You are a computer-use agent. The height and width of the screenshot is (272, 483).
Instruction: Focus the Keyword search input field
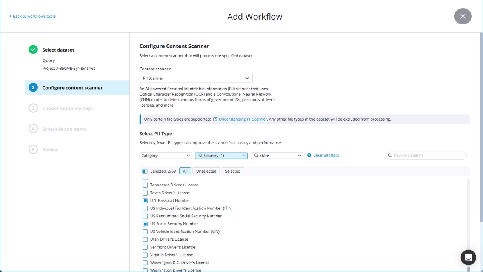429,156
